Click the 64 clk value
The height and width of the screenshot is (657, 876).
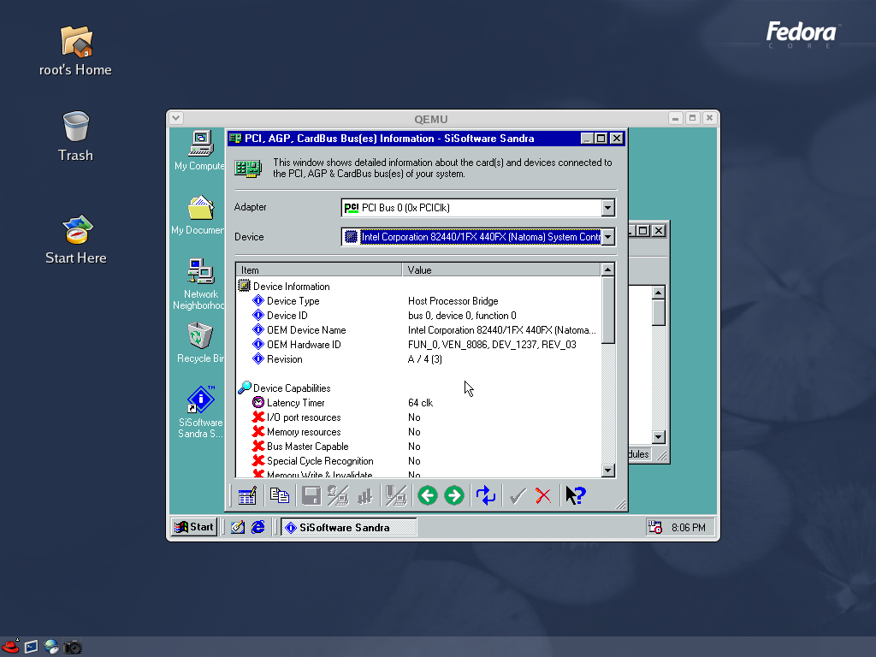click(420, 402)
